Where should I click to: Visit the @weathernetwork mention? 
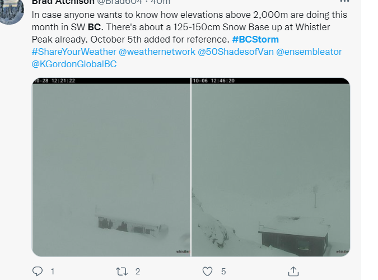click(x=157, y=52)
